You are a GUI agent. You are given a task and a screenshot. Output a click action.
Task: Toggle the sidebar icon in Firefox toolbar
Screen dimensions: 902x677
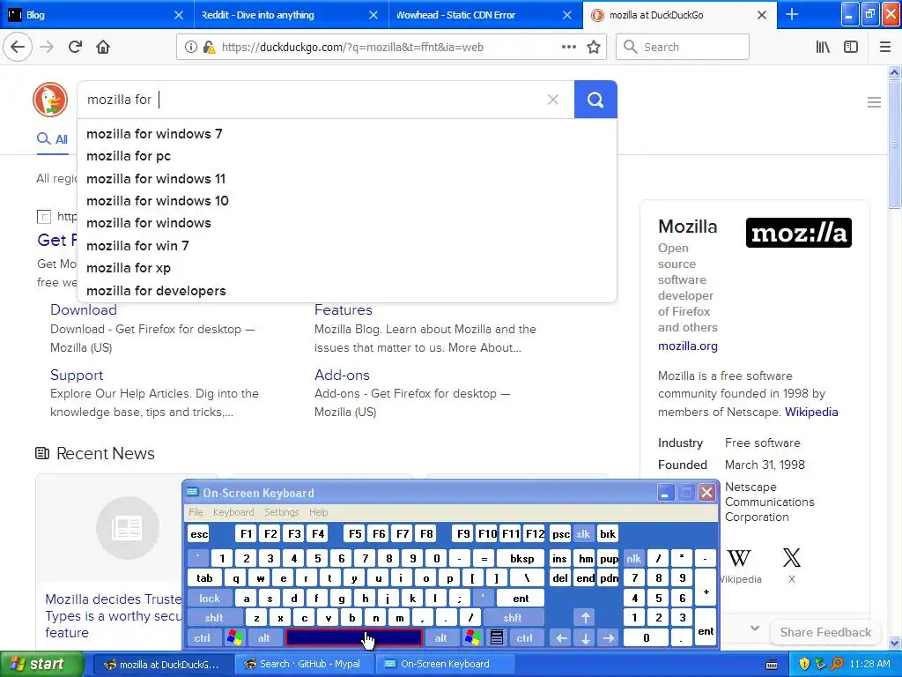pyautogui.click(x=851, y=48)
